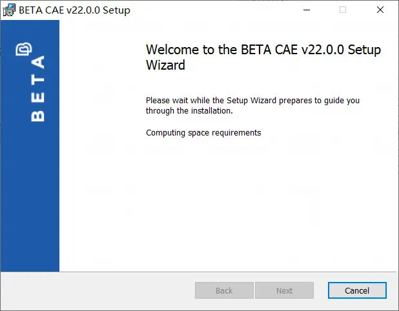Click the empty lower part of blue banner
The image size is (399, 311).
(x=30, y=203)
